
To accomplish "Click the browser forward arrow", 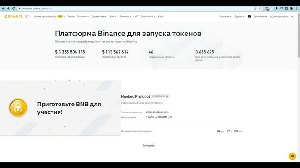I will [x=8, y=8].
